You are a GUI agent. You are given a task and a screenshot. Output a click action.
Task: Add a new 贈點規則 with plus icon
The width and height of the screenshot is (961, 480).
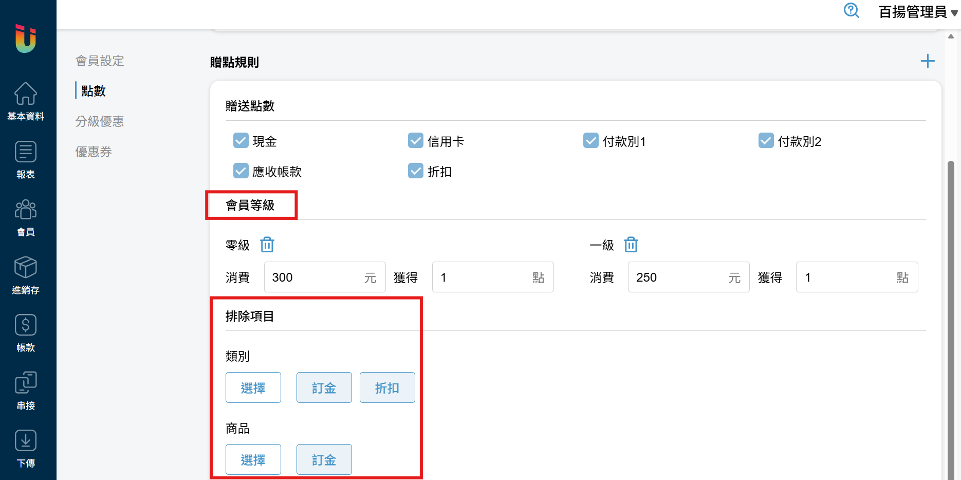coord(928,61)
